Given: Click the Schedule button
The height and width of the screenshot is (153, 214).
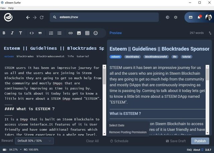Looking at the screenshot, I should point(119,141).
